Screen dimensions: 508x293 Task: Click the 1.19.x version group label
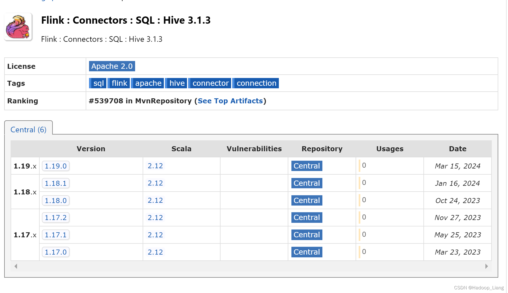[25, 166]
